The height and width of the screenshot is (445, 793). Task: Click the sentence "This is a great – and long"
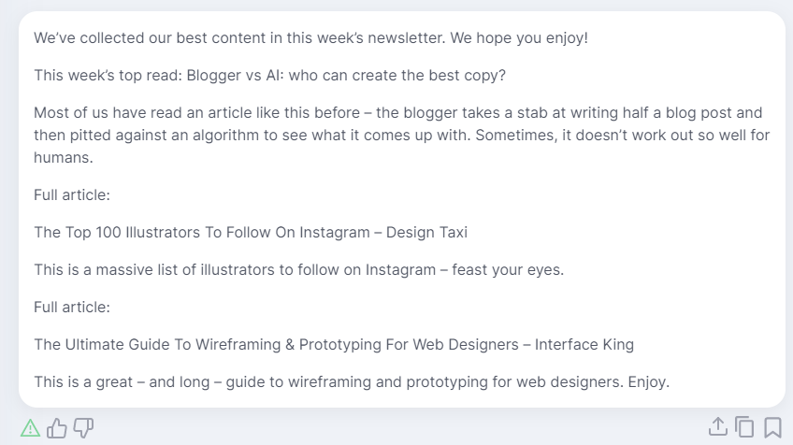pyautogui.click(x=352, y=381)
